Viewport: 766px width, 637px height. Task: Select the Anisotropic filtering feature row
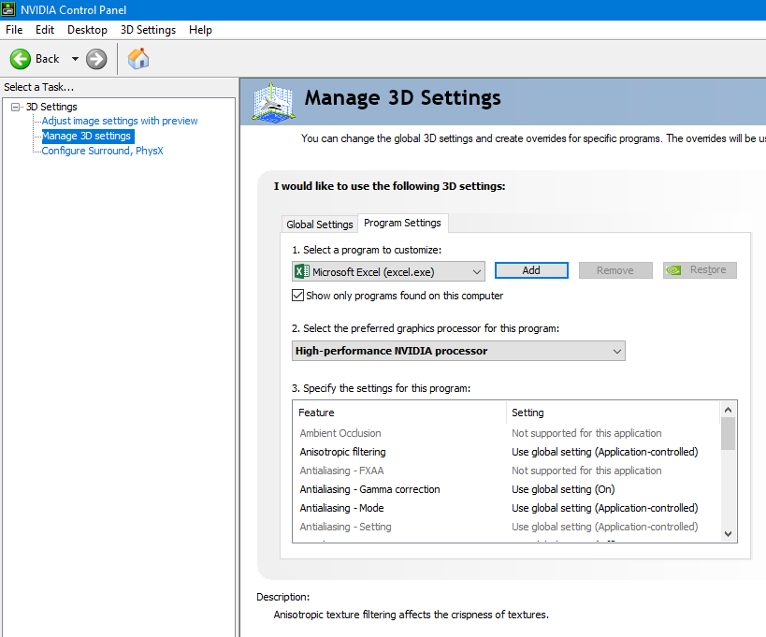click(506, 452)
